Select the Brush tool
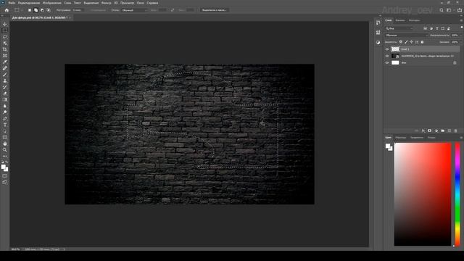This screenshot has height=261, width=464. pyautogui.click(x=5, y=74)
